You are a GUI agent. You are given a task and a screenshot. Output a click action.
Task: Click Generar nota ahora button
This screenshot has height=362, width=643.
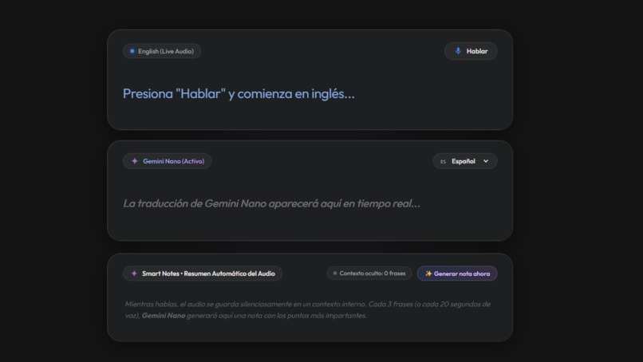click(x=457, y=273)
